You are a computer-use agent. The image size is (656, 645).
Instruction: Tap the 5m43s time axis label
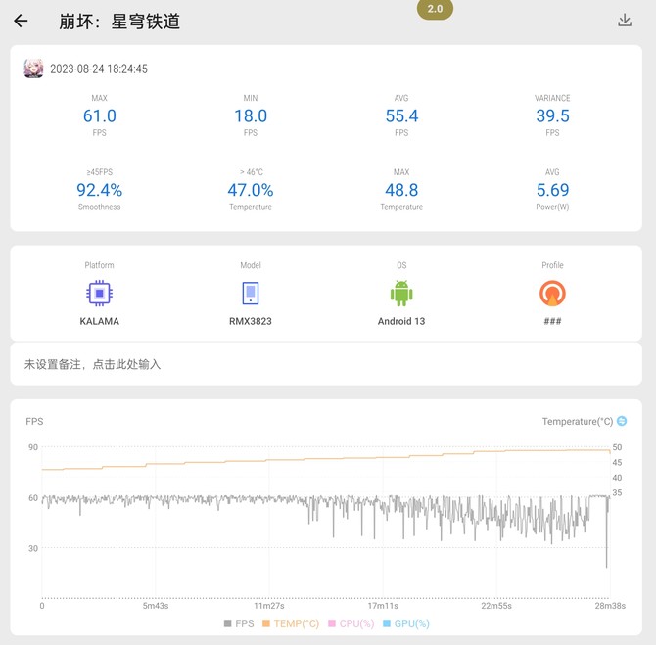[156, 606]
